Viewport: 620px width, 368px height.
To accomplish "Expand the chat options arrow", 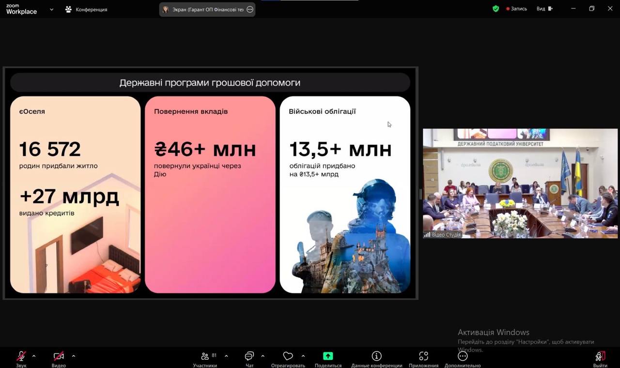I will pos(263,356).
